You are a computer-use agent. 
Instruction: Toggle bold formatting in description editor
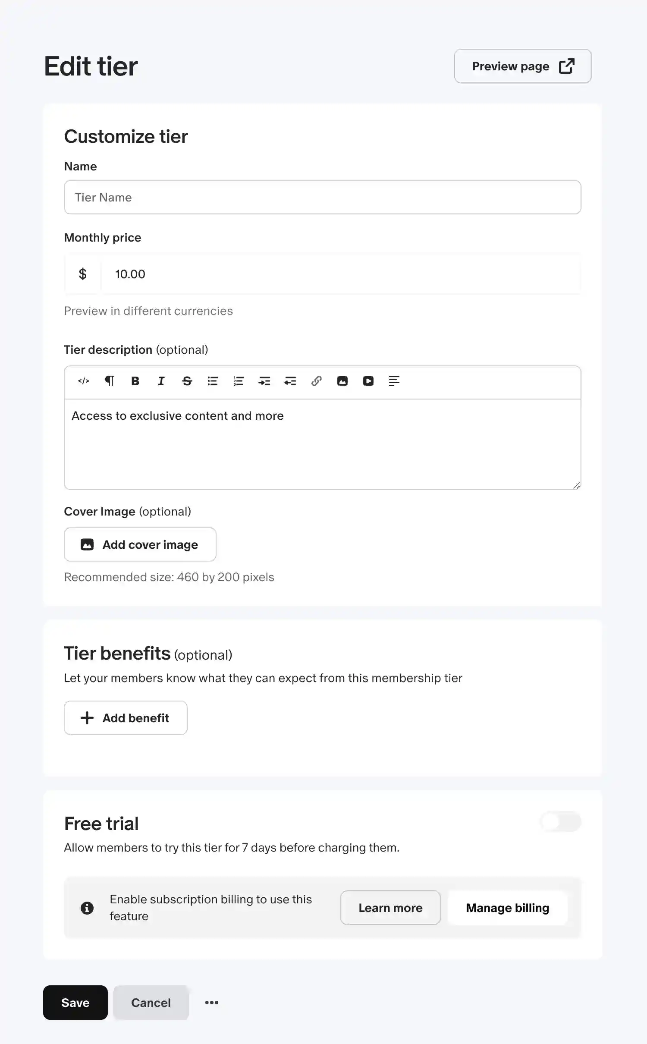coord(135,381)
